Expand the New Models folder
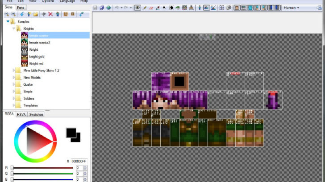Viewport: 325px width, 182px height. 14,77
